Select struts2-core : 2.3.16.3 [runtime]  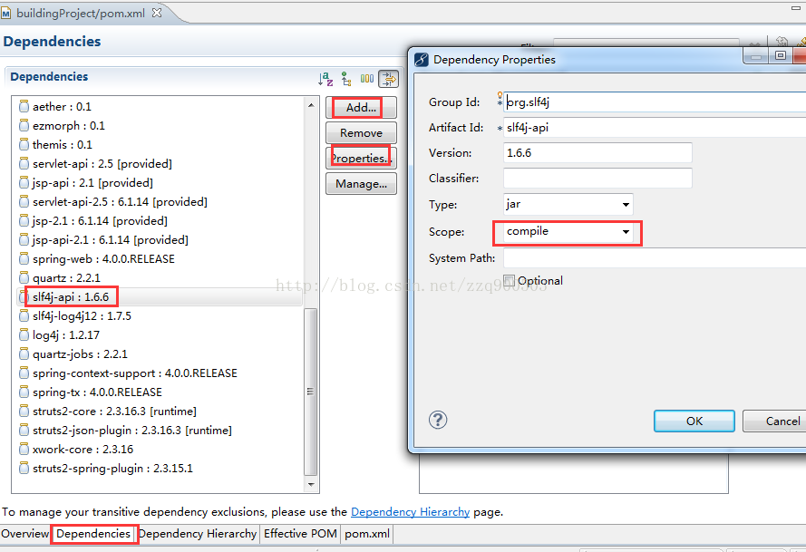(114, 411)
